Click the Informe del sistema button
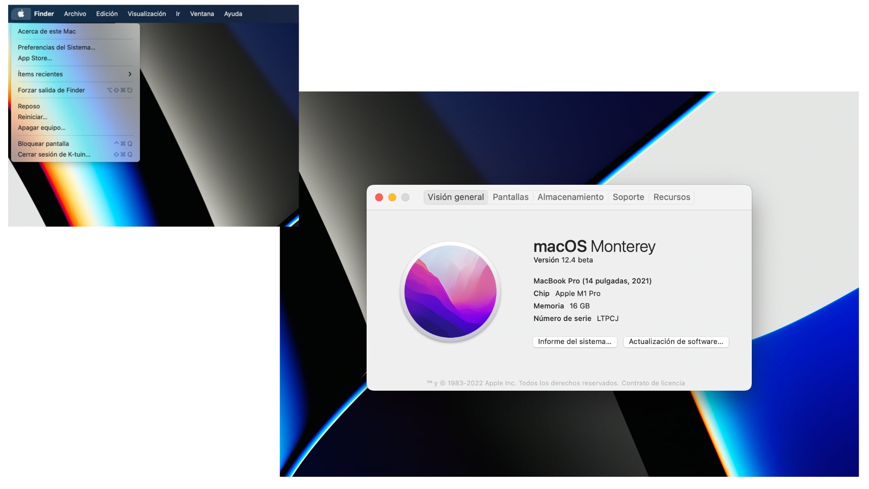The width and height of the screenshot is (869, 489). tap(574, 342)
